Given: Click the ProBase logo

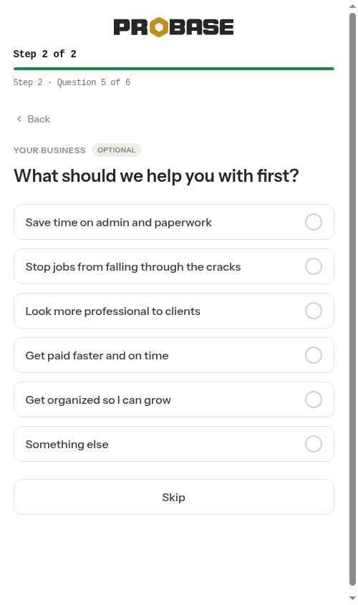Looking at the screenshot, I should tap(173, 27).
